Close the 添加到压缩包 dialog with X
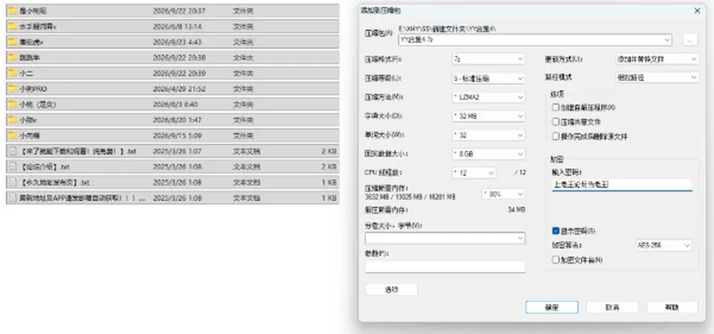Screen dimensions: 714x334 click(697, 10)
